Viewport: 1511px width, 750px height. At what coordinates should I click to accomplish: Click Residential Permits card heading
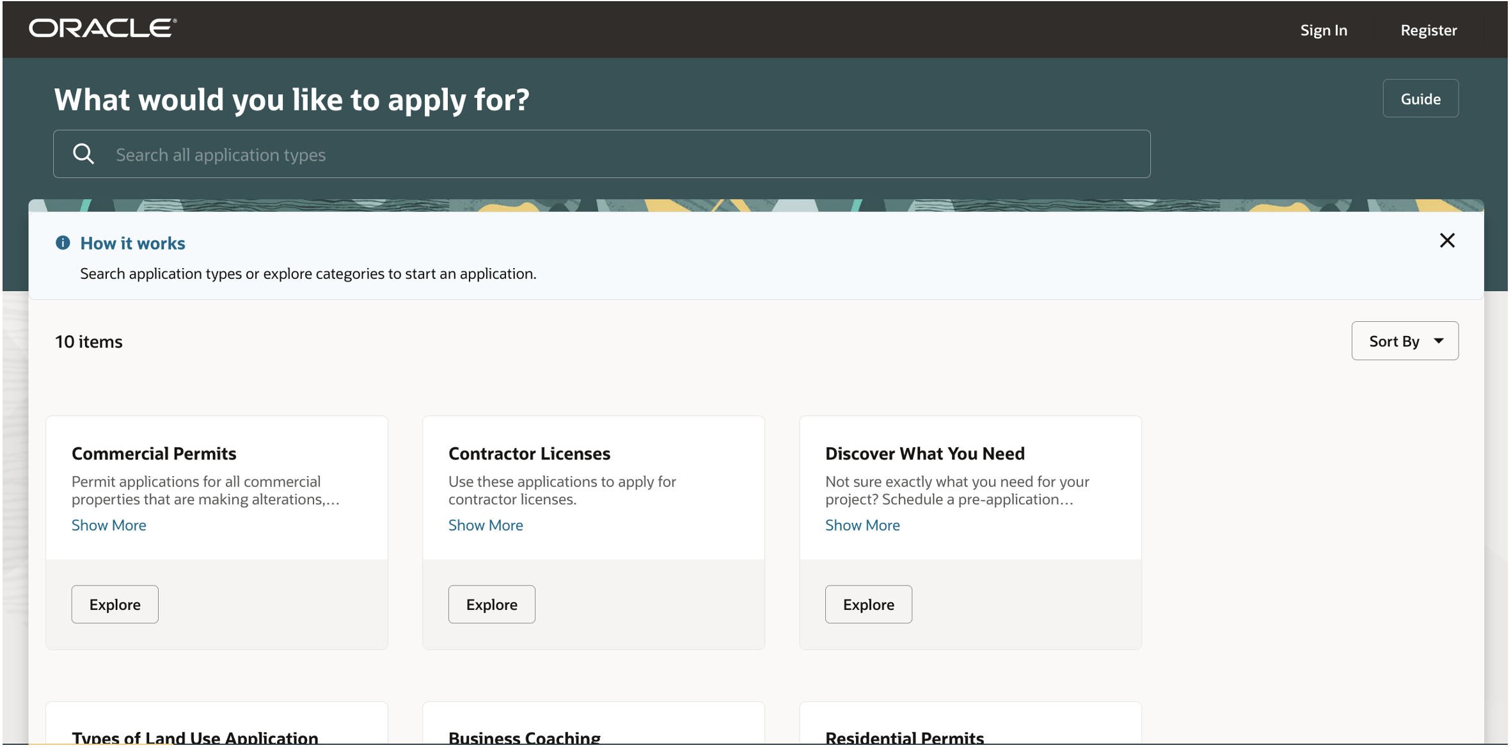coord(904,737)
